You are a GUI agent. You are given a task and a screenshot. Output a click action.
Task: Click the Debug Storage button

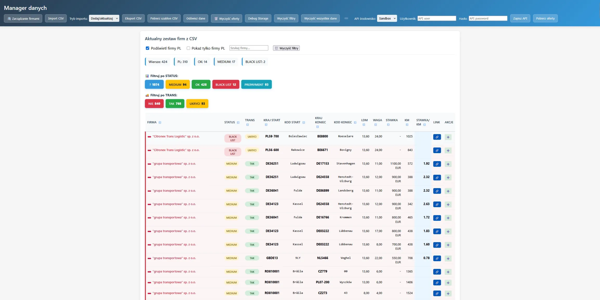coord(258,18)
